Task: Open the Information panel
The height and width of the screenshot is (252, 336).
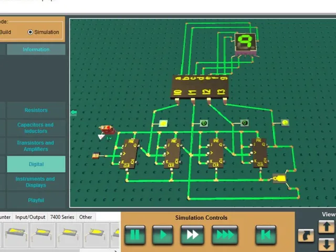Action: click(36, 49)
